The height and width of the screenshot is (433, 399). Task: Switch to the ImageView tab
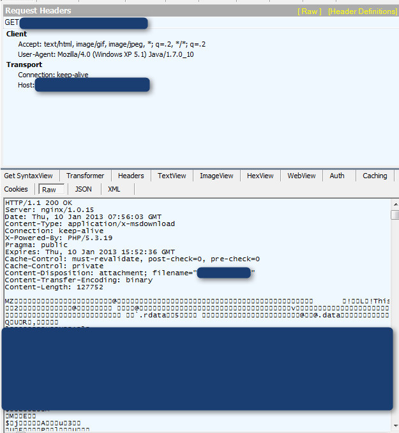click(216, 176)
